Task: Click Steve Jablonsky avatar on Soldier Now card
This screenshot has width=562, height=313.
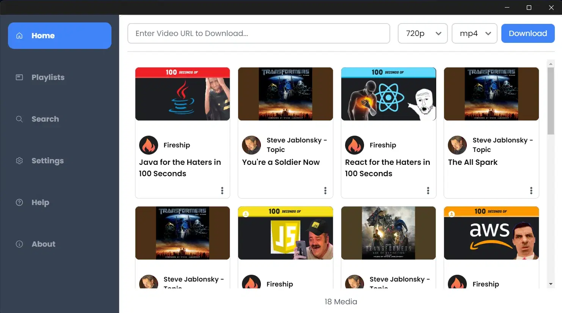Action: (x=251, y=145)
